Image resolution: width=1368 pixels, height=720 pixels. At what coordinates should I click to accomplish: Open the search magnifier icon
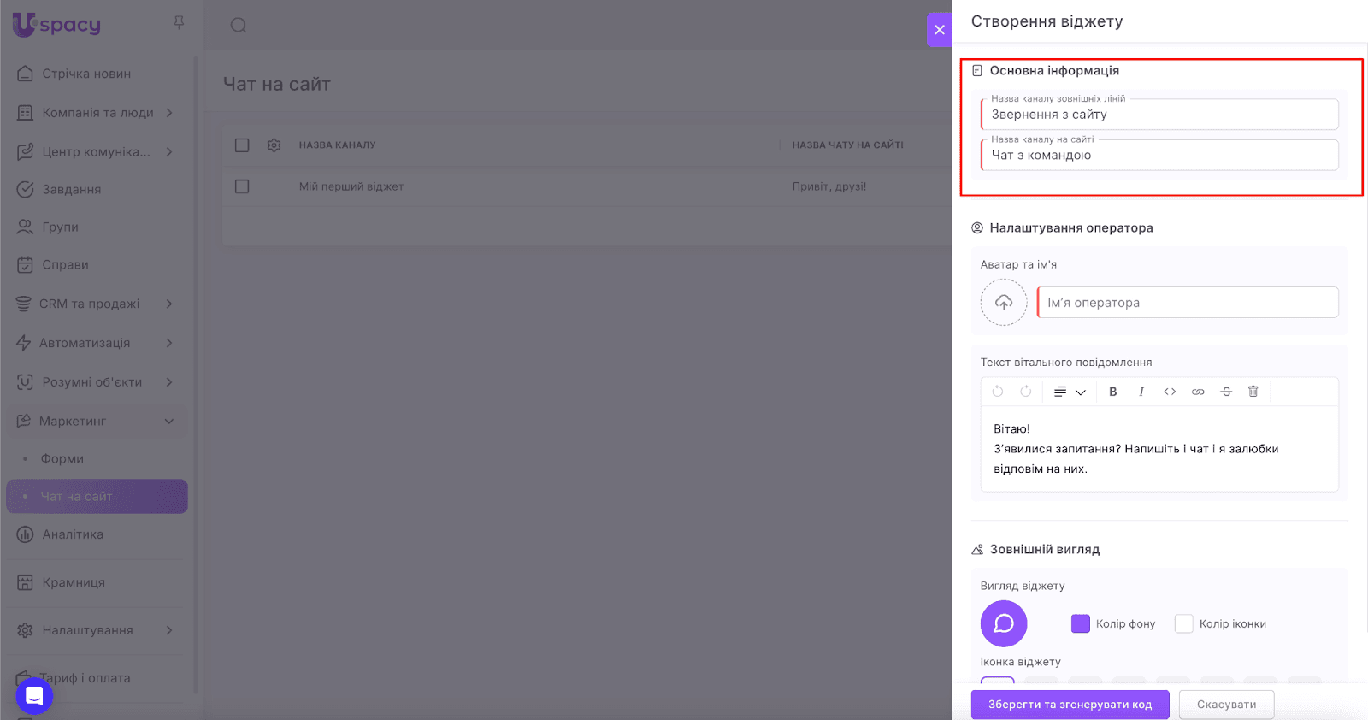point(239,26)
